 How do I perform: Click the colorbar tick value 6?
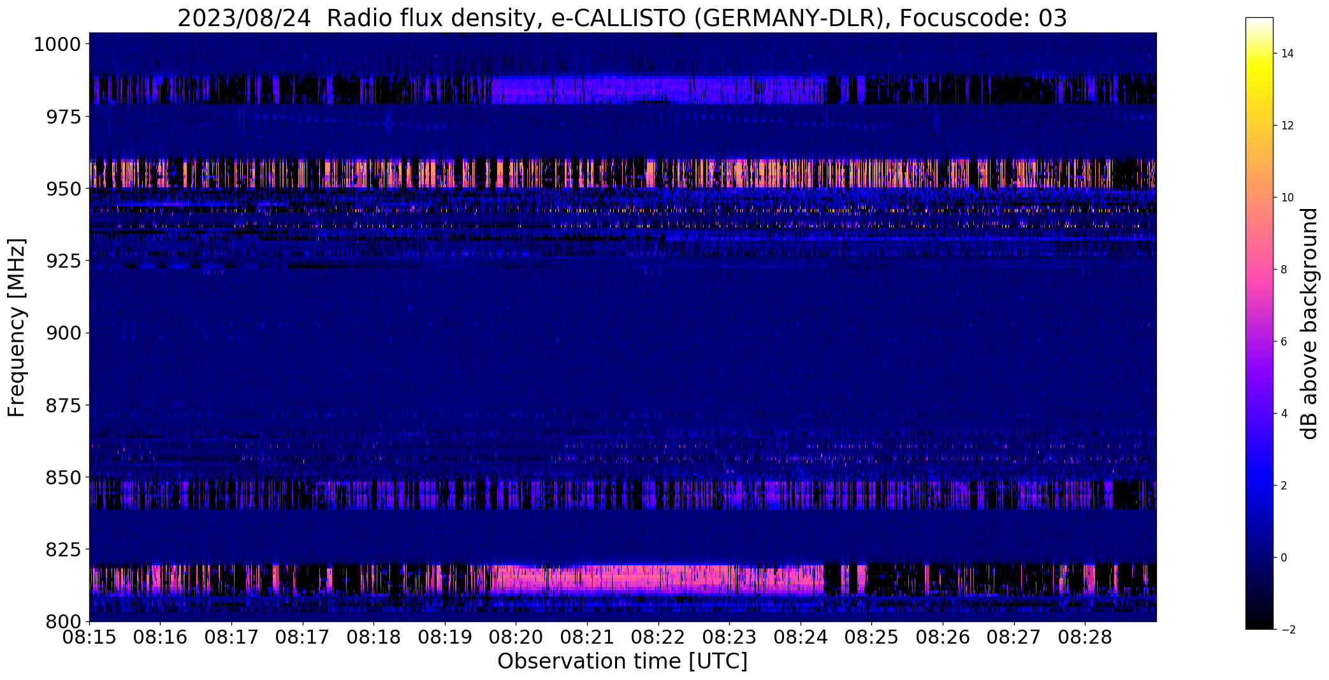[1284, 342]
